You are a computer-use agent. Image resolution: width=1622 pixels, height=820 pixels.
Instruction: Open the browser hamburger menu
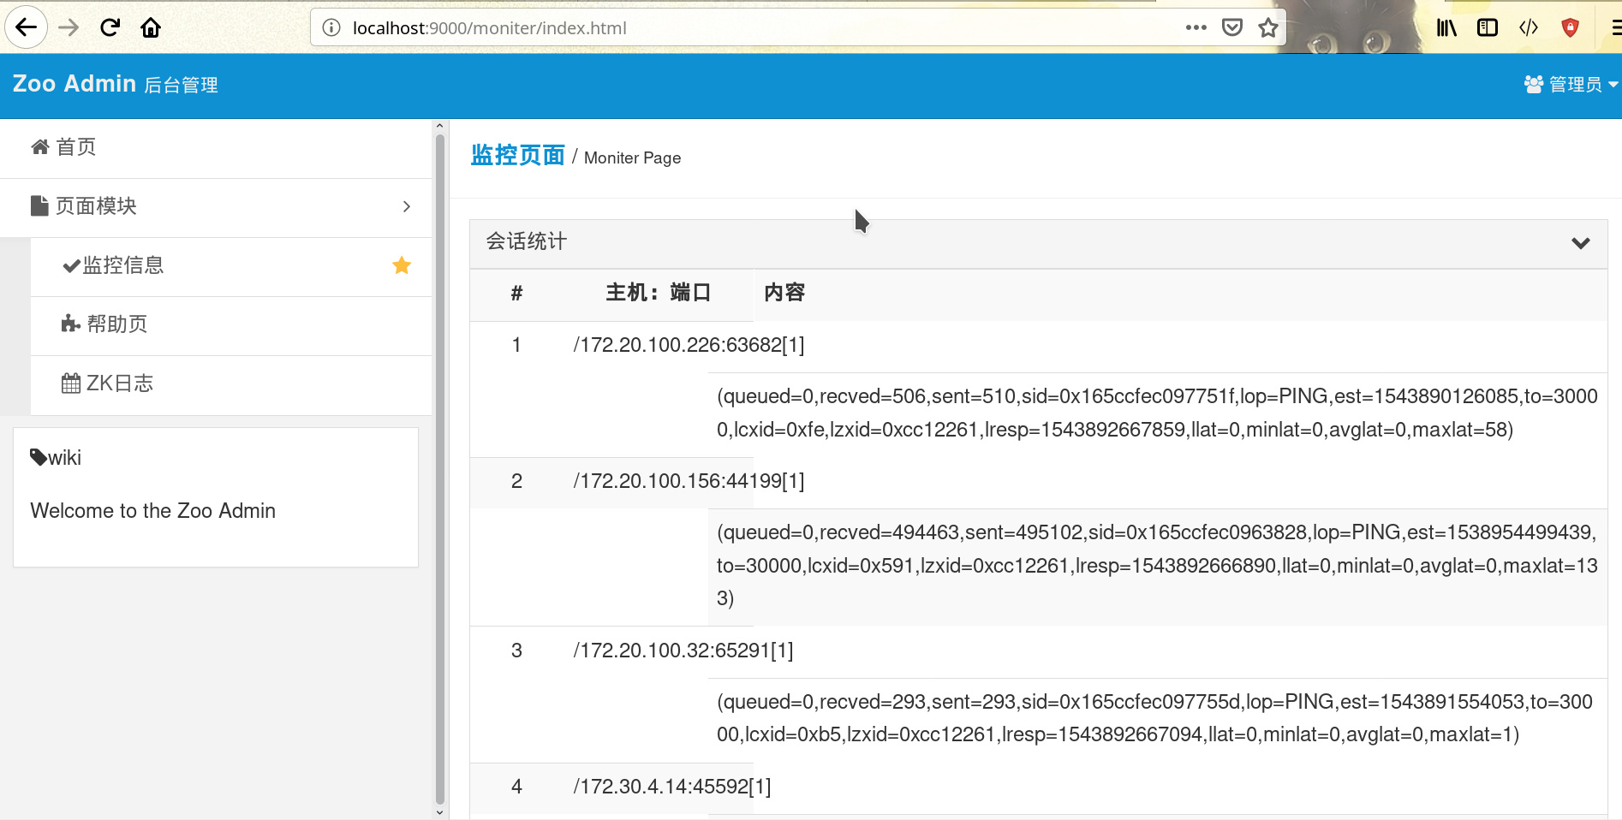[1615, 27]
